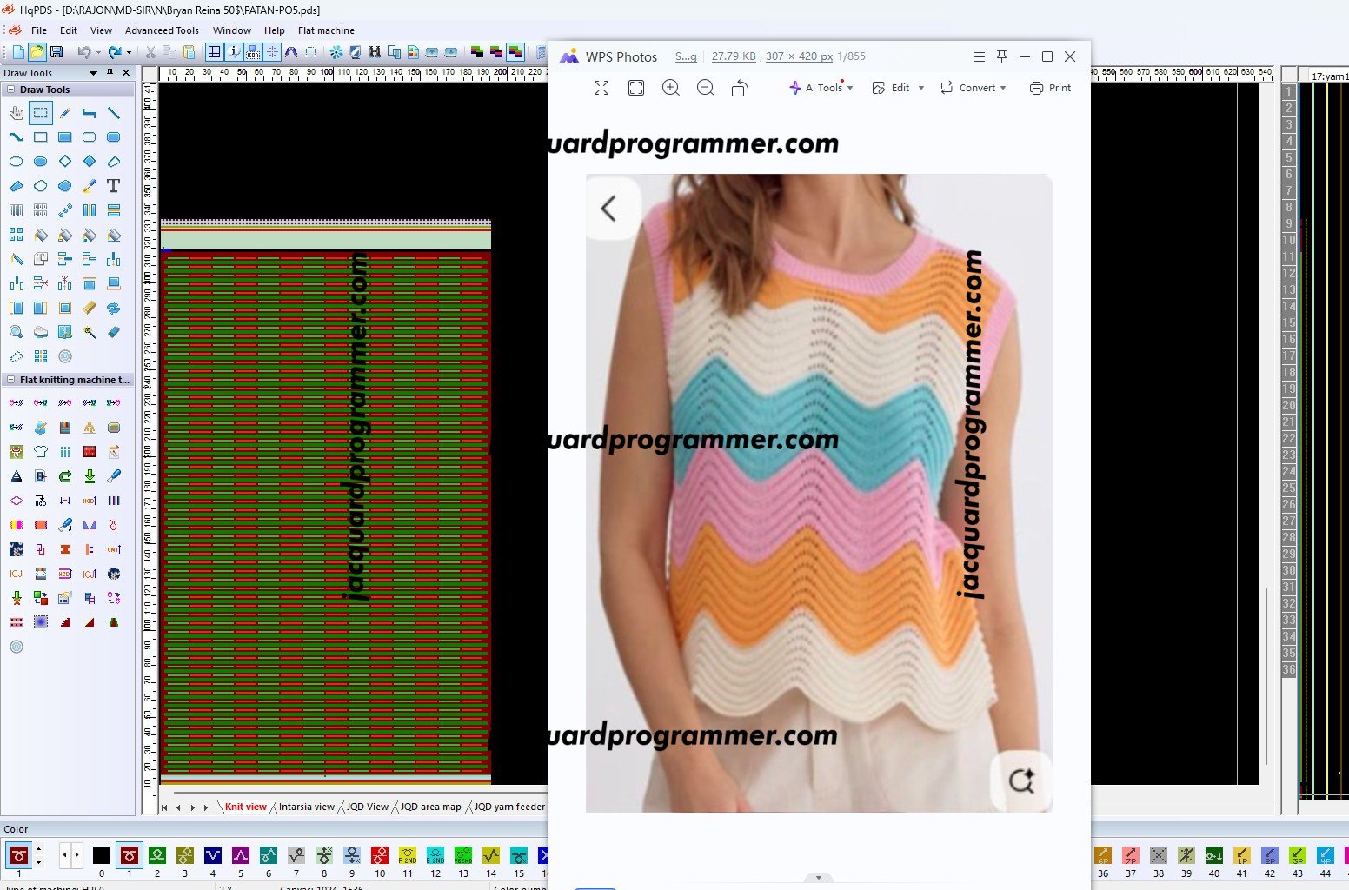Screen dimensions: 1349x890
Task: Select the rectangular selection draw tool
Action: [41, 113]
